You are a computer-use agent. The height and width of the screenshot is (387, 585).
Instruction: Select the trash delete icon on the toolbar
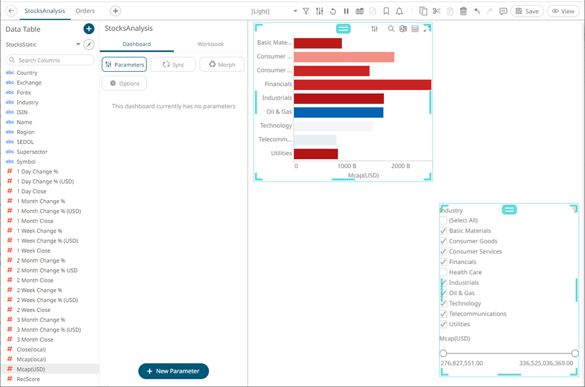463,11
